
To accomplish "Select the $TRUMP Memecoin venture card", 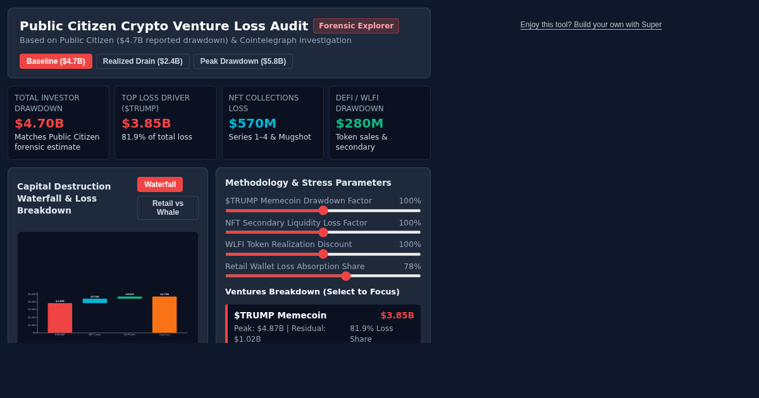I will (x=323, y=324).
